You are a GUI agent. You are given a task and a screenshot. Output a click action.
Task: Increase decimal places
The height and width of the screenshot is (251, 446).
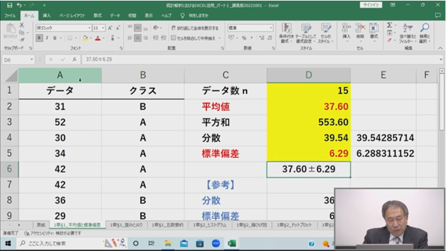point(261,38)
